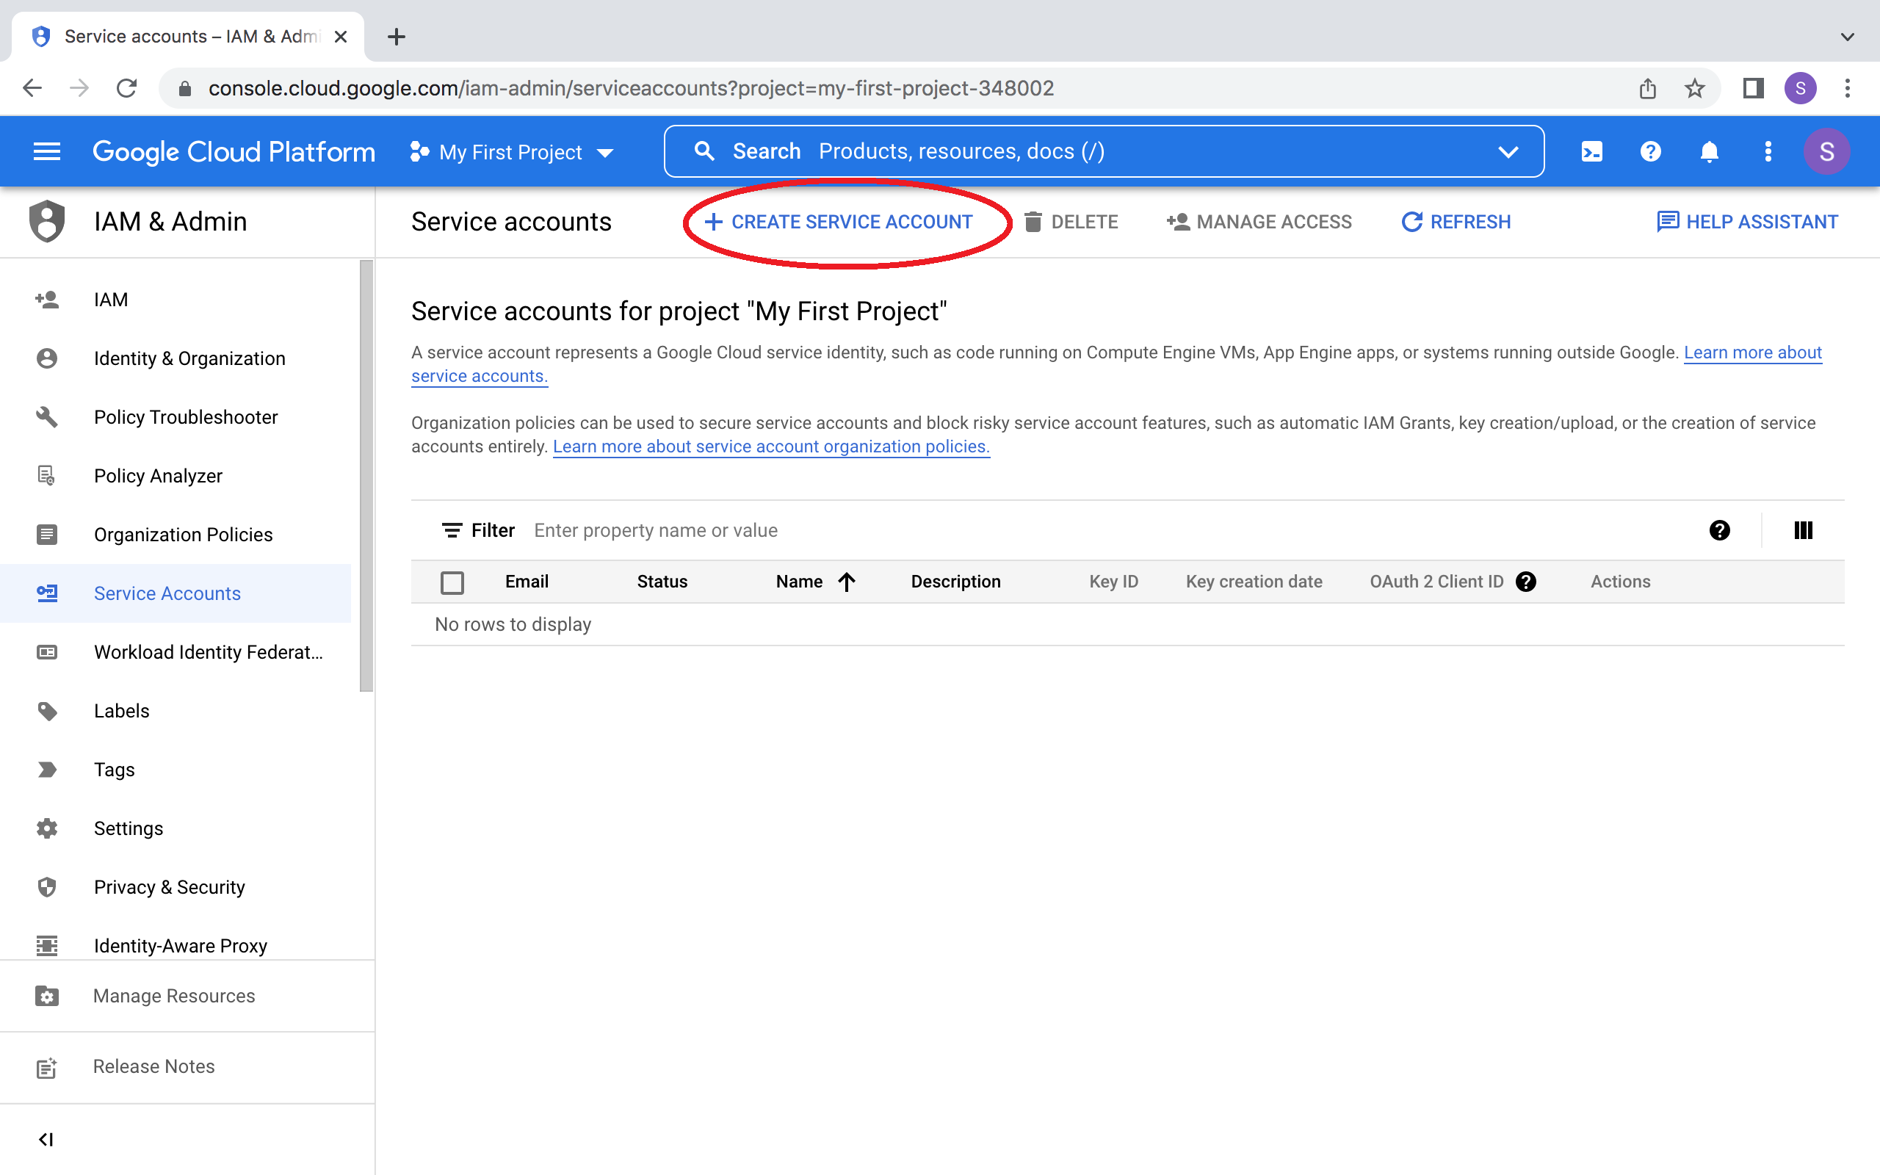
Task: Select the Service Accounts menu item
Action: click(x=168, y=593)
